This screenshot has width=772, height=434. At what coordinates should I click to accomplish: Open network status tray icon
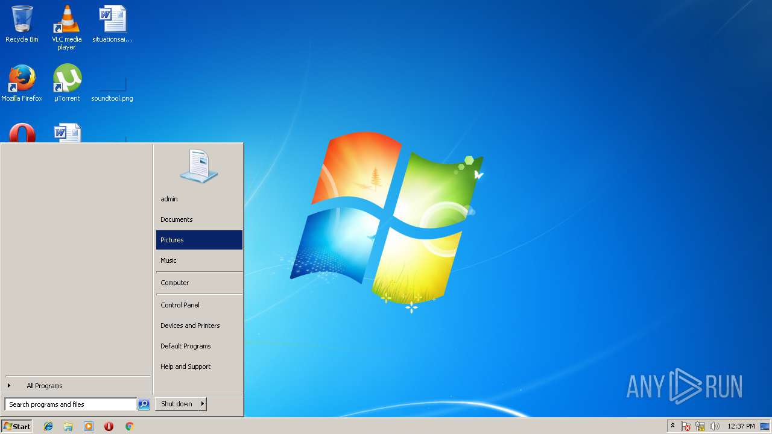click(x=700, y=426)
